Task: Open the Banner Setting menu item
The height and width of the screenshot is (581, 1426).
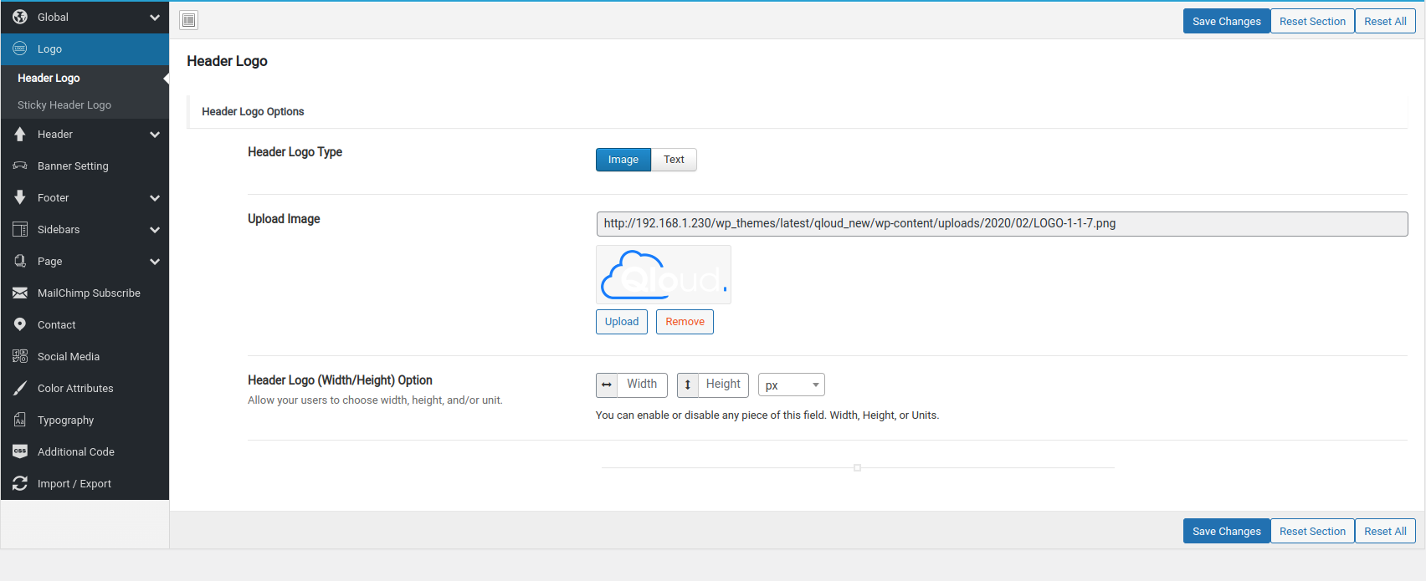Action: pos(85,166)
